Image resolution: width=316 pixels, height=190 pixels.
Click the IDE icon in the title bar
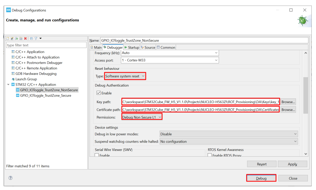point(8,10)
